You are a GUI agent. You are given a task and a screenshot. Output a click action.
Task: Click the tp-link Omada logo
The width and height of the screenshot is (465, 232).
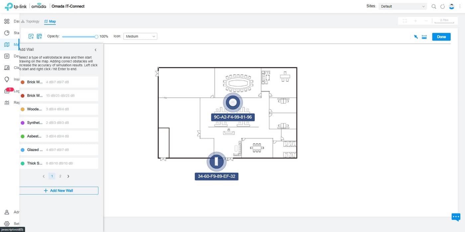(25, 6)
